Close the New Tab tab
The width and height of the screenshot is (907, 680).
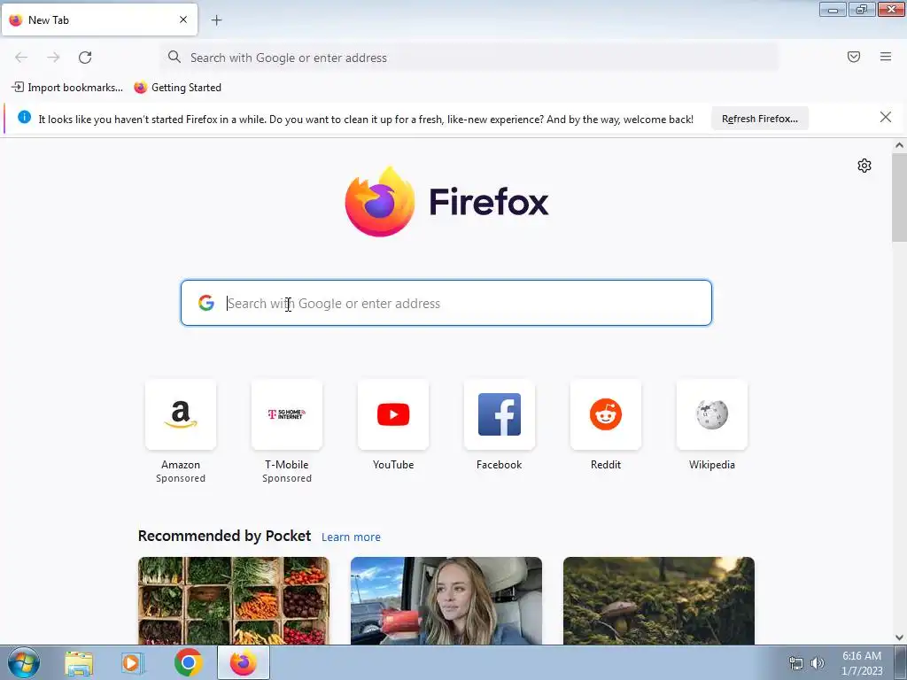click(183, 19)
